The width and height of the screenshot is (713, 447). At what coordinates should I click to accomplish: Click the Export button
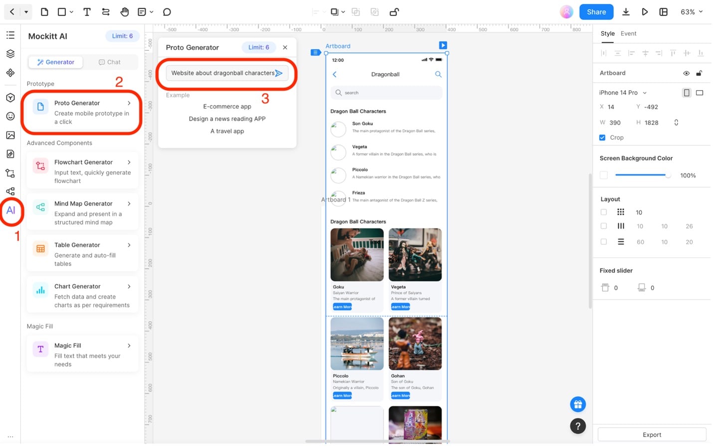[x=652, y=435]
